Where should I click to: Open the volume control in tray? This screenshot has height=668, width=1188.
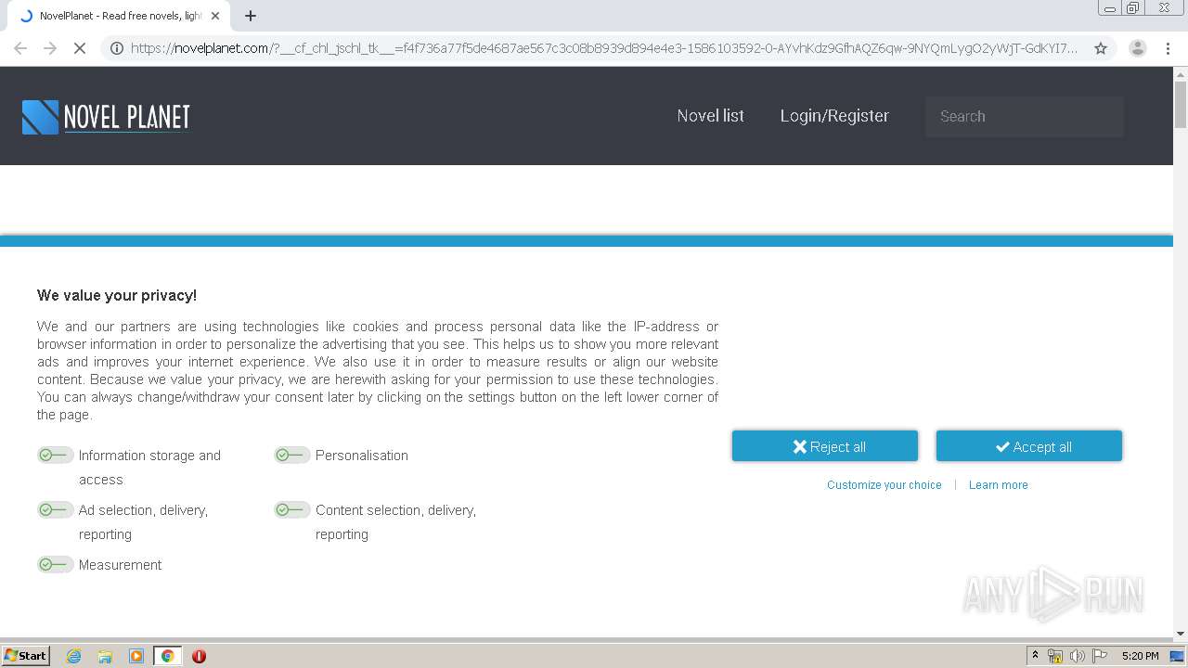pyautogui.click(x=1078, y=656)
